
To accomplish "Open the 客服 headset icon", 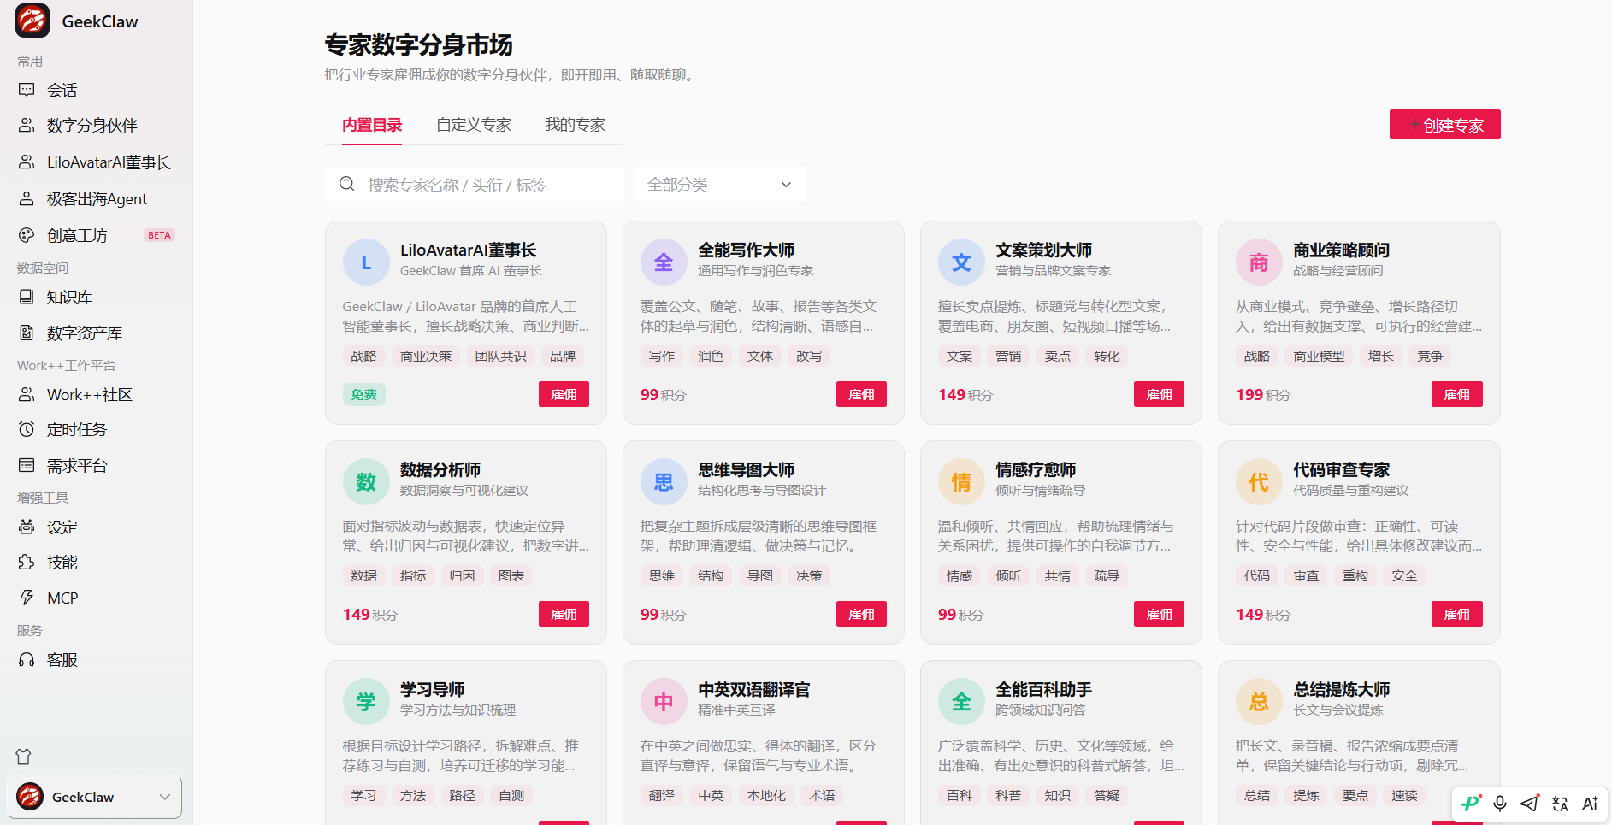I will pyautogui.click(x=27, y=659).
